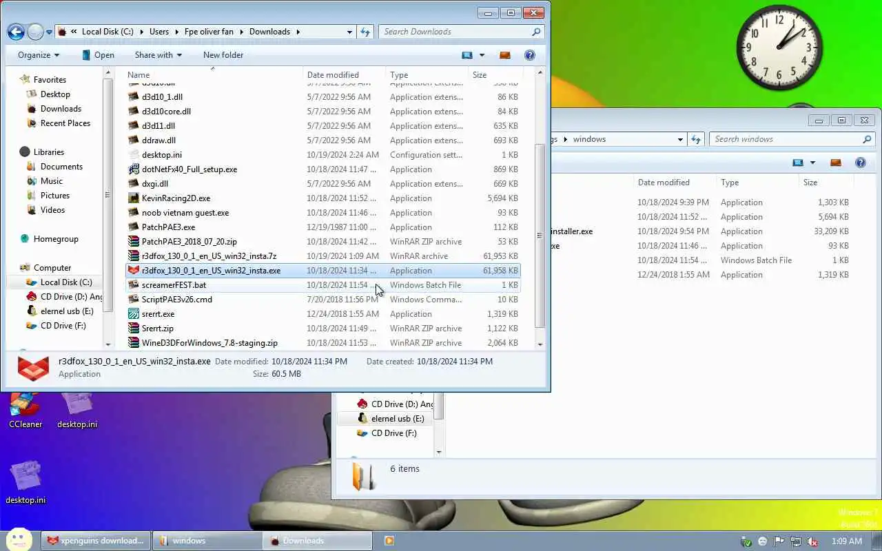
Task: Click the Forward arrow in the Downloads window
Action: tap(35, 32)
